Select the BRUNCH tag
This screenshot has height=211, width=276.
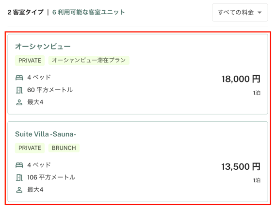[64, 148]
